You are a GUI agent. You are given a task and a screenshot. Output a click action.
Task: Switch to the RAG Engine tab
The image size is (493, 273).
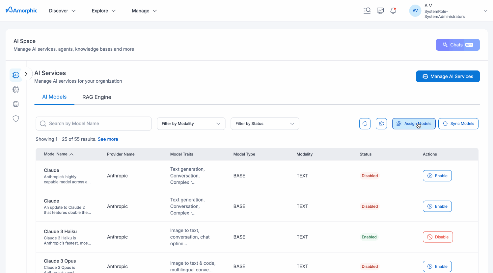(x=97, y=97)
